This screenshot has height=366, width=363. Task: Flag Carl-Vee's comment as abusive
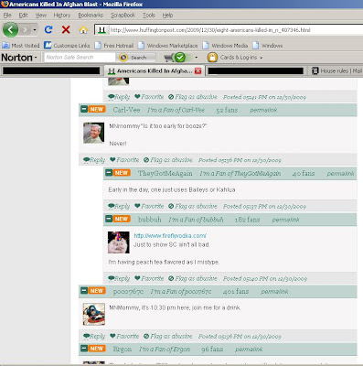coord(167,160)
